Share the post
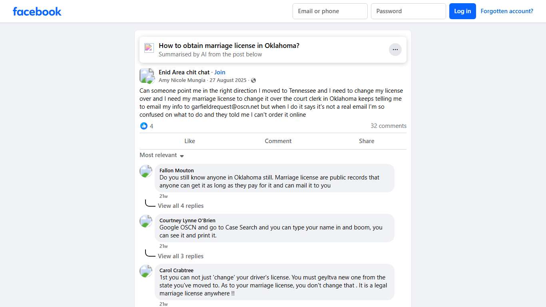Image resolution: width=546 pixels, height=307 pixels. 366,141
